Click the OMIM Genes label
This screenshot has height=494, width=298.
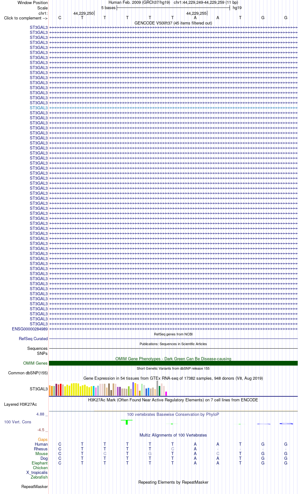tap(35, 363)
